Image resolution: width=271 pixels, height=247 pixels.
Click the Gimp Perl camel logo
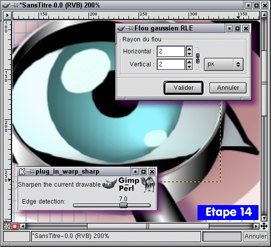point(148,185)
